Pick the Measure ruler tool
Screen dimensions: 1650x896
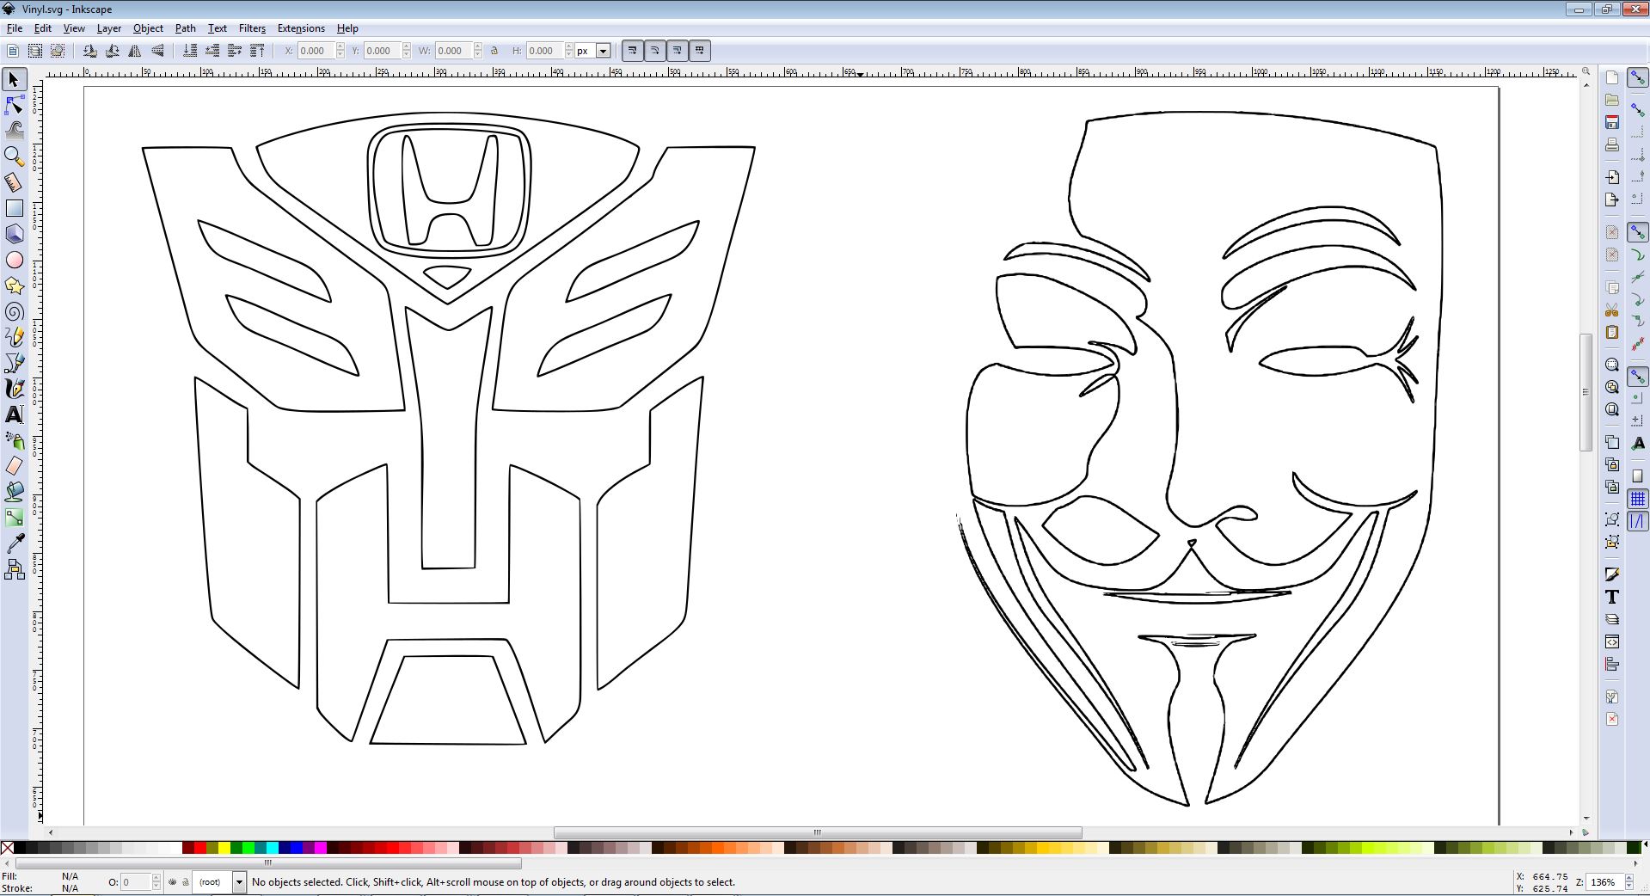pos(14,182)
